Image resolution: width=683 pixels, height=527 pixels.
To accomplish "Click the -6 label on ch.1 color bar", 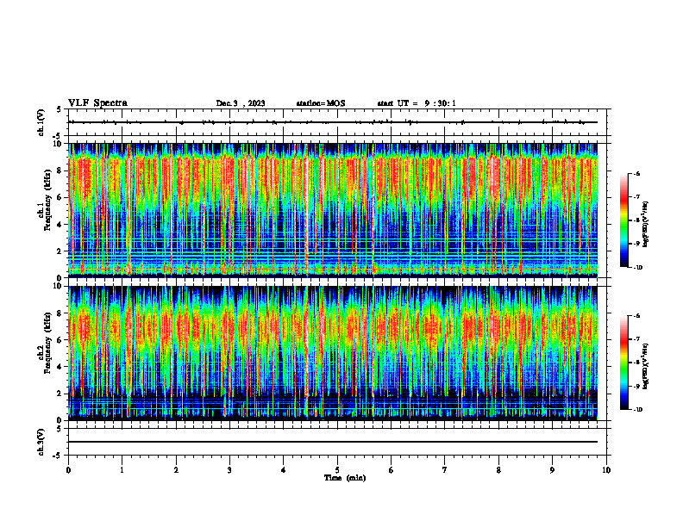I will (x=636, y=173).
